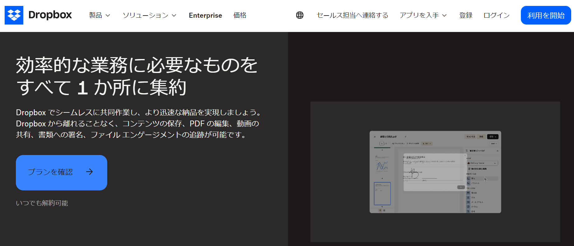Click the hero description paragraph
Viewport: 574px width, 246px height.
(139, 124)
